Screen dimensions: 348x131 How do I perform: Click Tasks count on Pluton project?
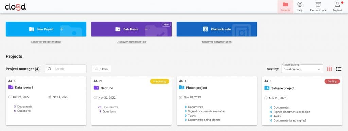click(190, 115)
